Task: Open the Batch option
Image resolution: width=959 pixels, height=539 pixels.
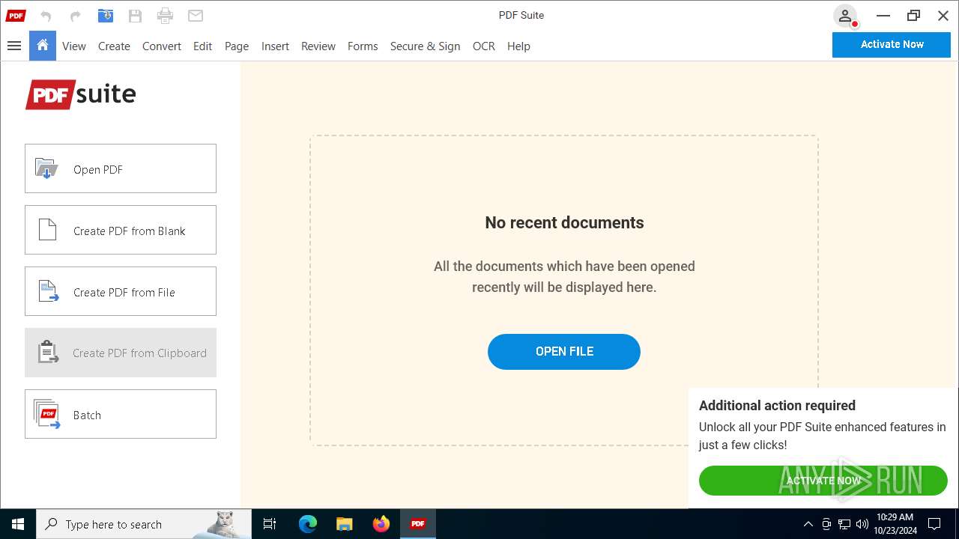Action: point(121,414)
